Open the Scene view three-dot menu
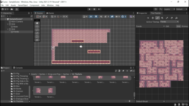The image size is (189, 106). click(x=133, y=13)
